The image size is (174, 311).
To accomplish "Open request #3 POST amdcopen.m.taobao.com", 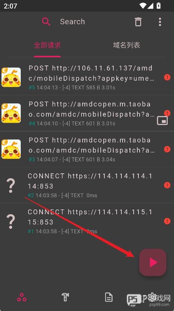I will pos(87,149).
